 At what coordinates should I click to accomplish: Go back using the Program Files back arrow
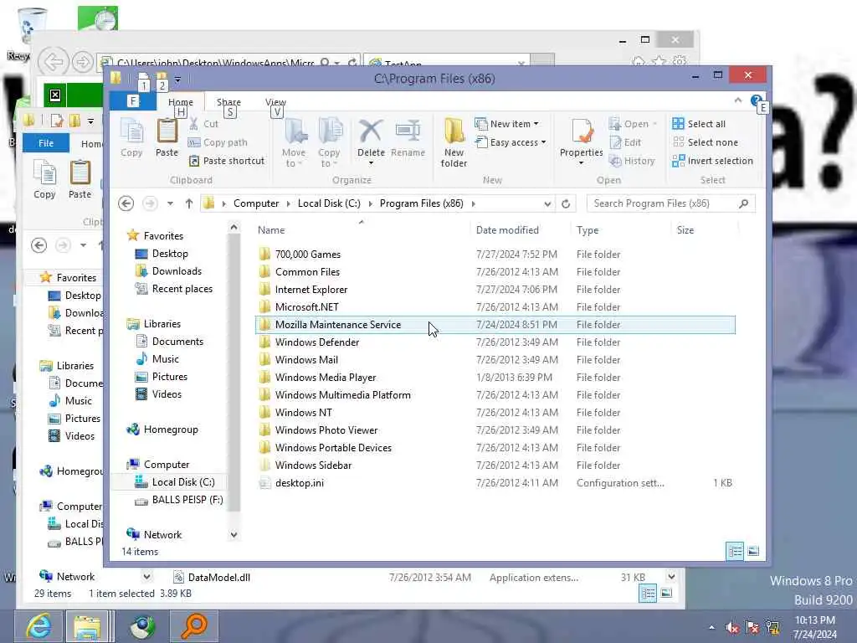point(126,203)
